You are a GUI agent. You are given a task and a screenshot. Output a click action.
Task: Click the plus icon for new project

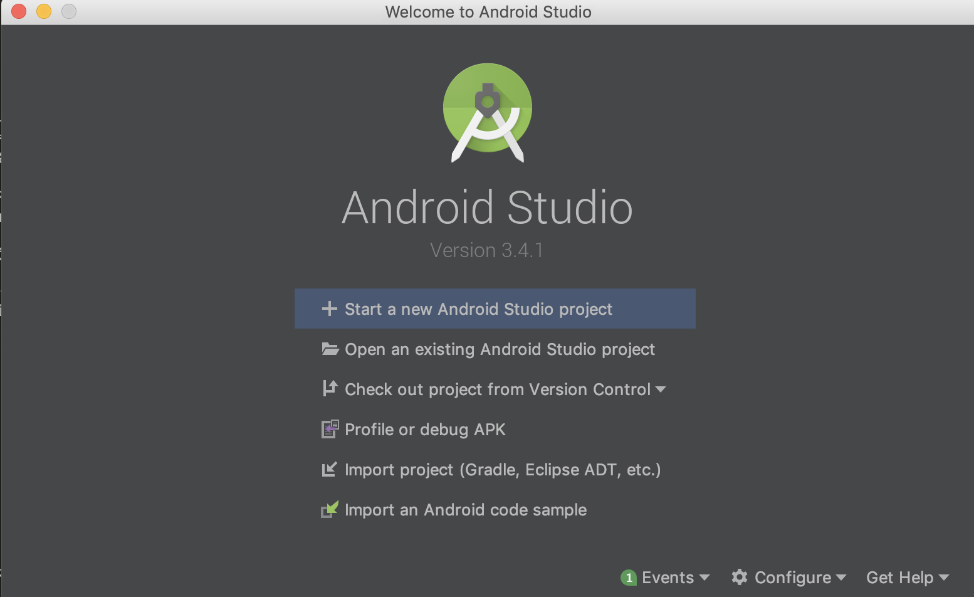pos(330,309)
